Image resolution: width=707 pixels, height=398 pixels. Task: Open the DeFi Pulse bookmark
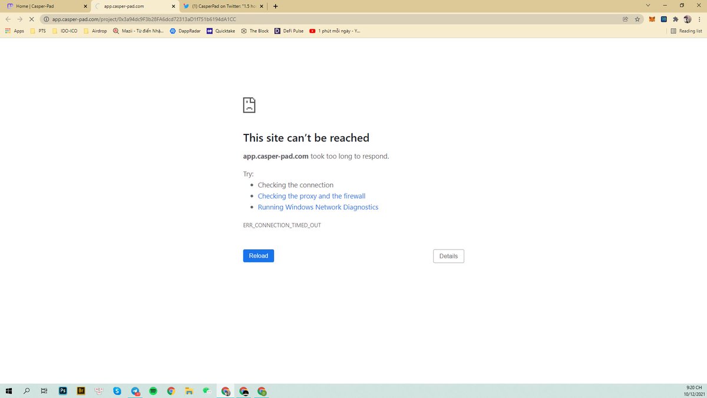(x=289, y=31)
